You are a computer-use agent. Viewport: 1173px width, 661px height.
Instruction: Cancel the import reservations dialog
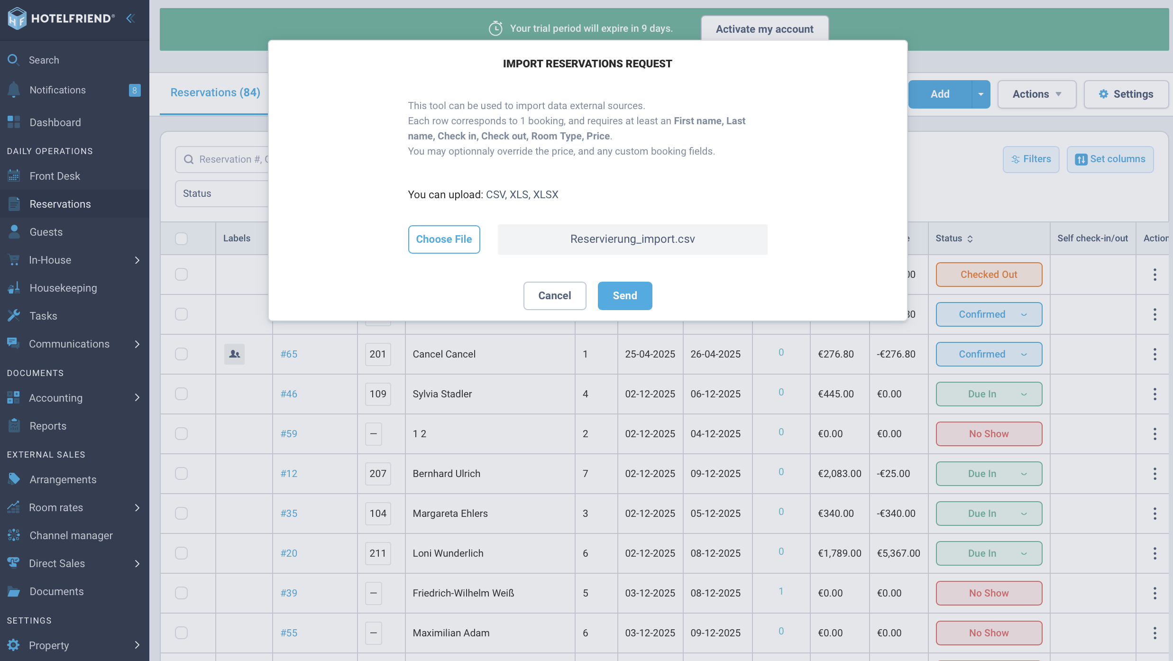(x=554, y=295)
